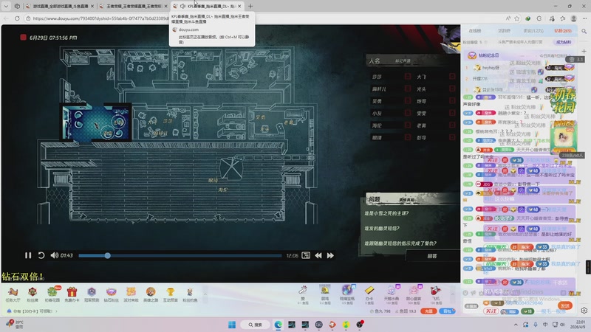This screenshot has width=591, height=332.
Task: Open the 互动预言 trophy icon
Action: pos(171,294)
